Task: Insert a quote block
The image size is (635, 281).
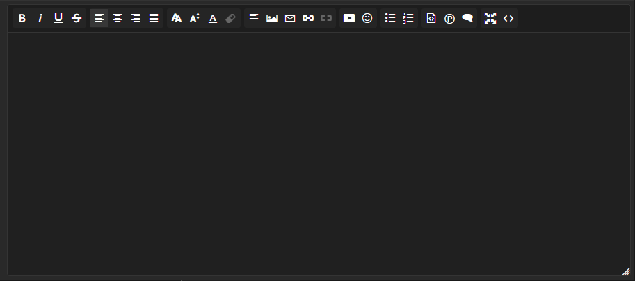Action: (467, 18)
